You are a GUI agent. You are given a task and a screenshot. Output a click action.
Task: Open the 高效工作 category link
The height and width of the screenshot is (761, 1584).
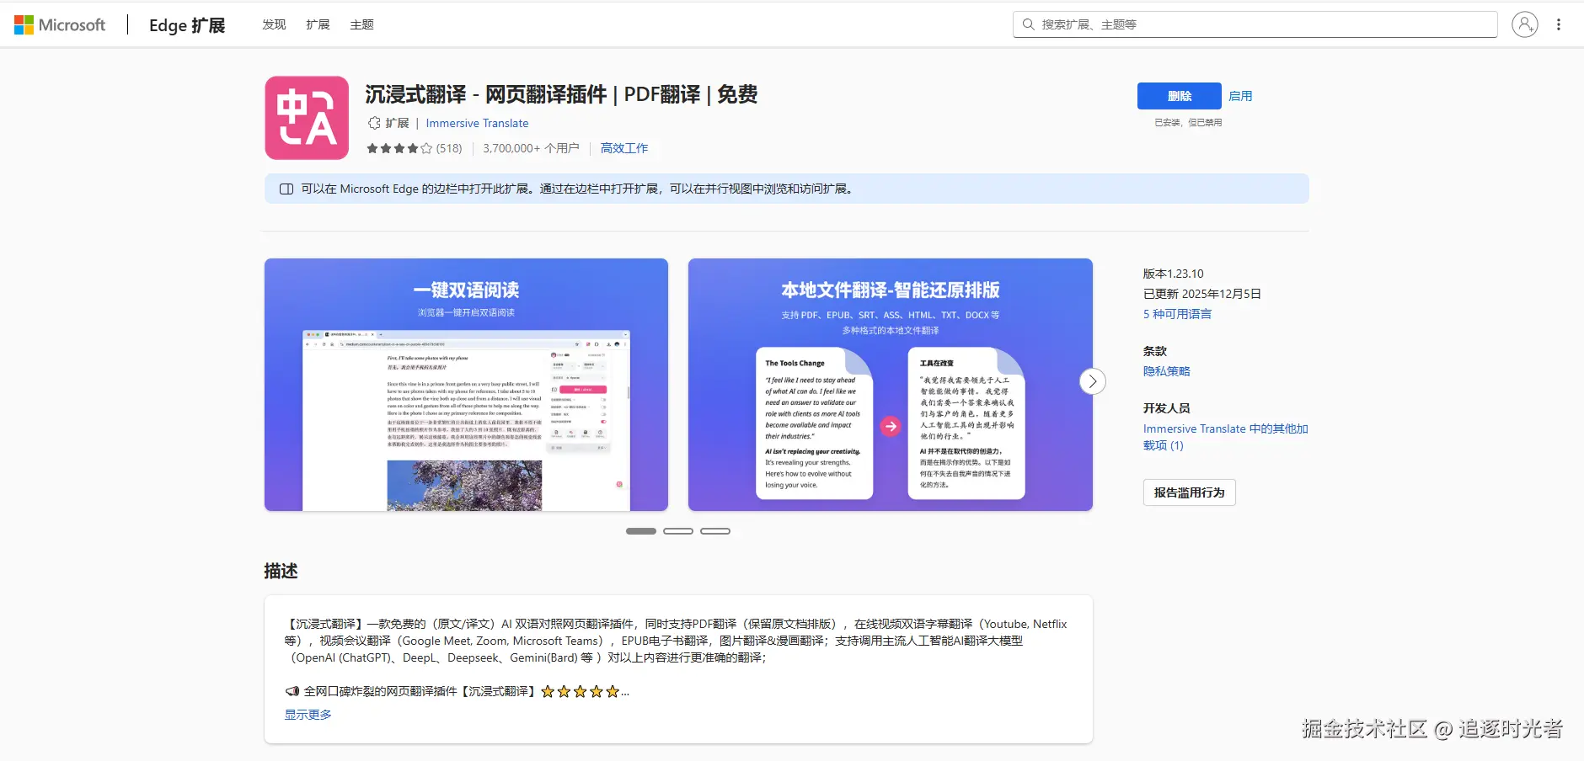coord(624,148)
